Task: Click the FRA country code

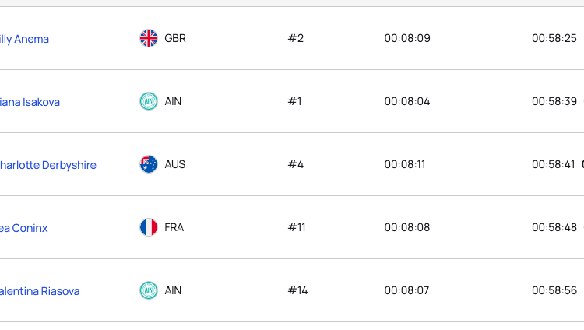Action: tap(174, 227)
